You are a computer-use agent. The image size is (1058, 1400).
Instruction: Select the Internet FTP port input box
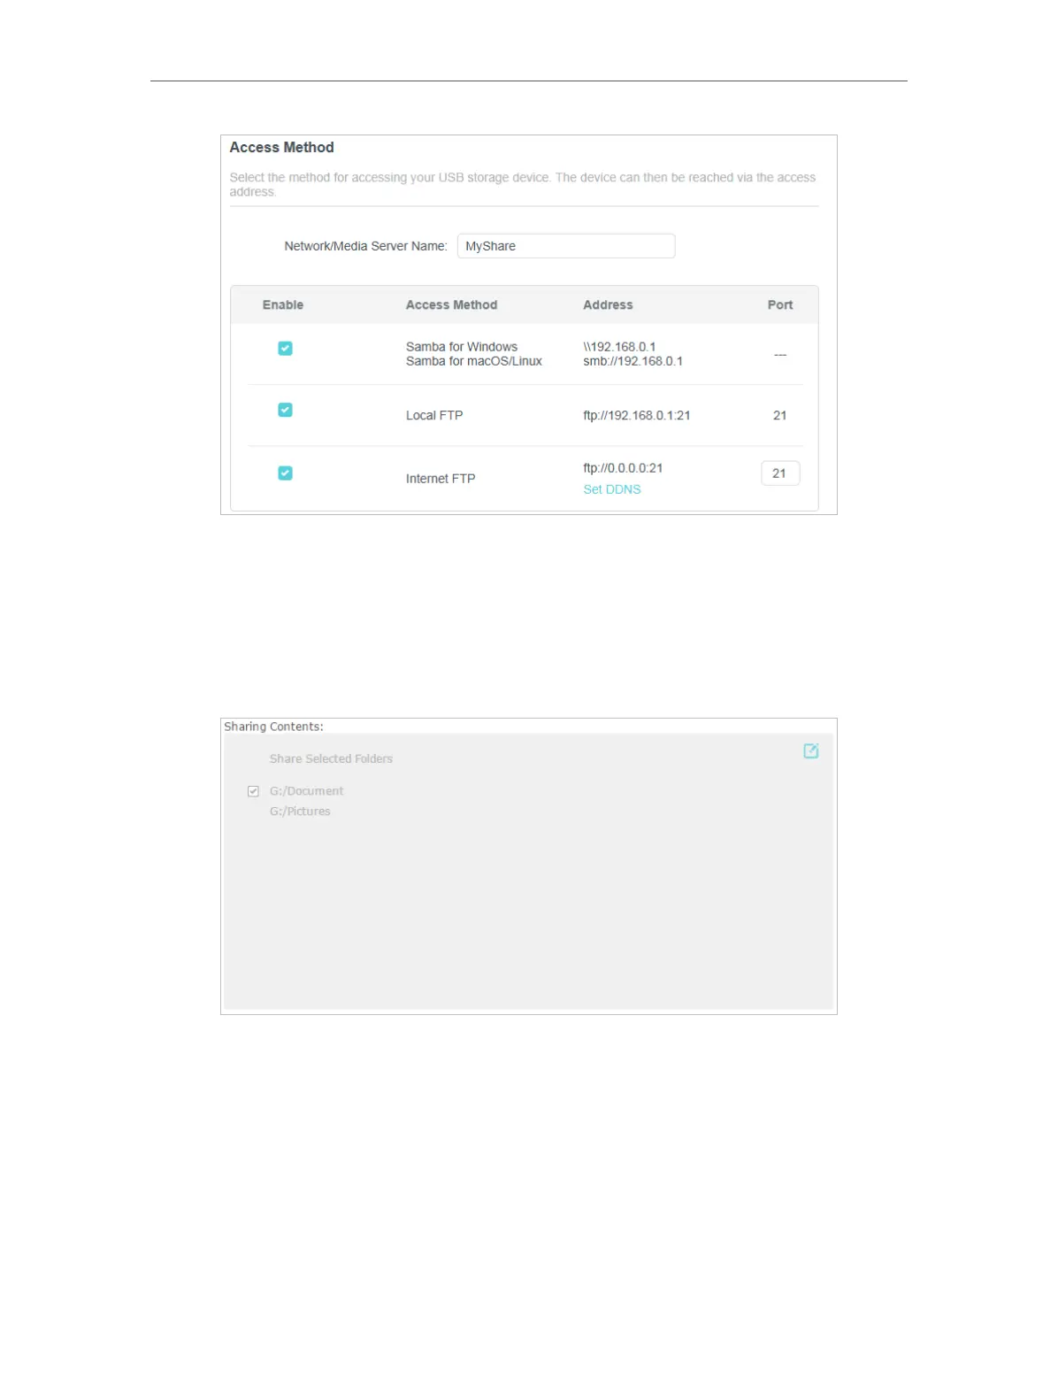click(780, 473)
